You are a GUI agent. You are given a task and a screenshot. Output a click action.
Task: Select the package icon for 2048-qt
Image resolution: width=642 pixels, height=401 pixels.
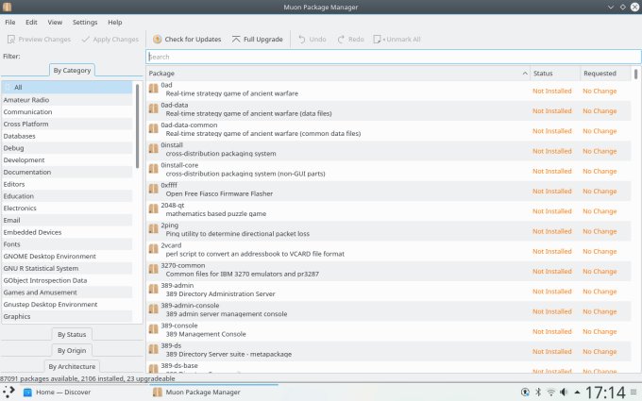pyautogui.click(x=154, y=209)
